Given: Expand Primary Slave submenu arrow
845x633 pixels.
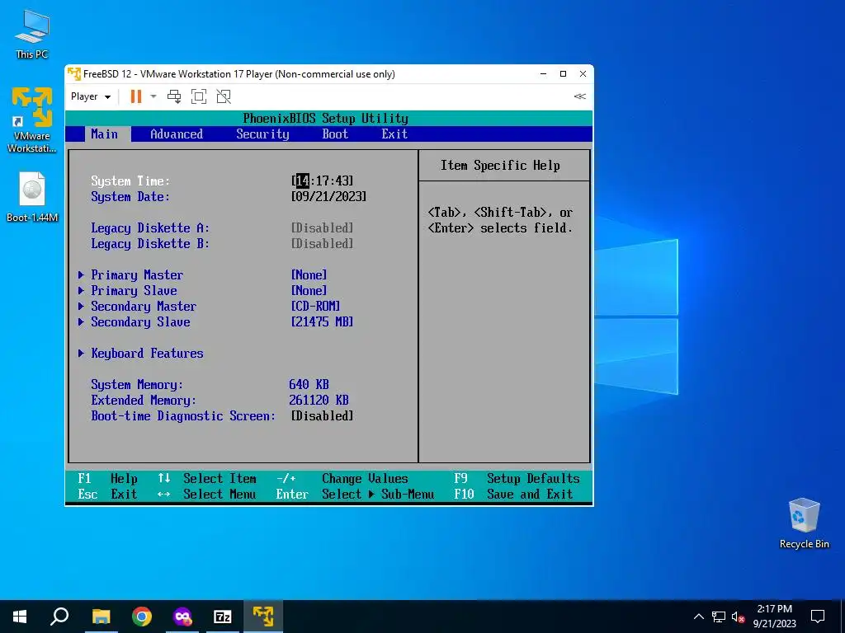Looking at the screenshot, I should 81,291.
